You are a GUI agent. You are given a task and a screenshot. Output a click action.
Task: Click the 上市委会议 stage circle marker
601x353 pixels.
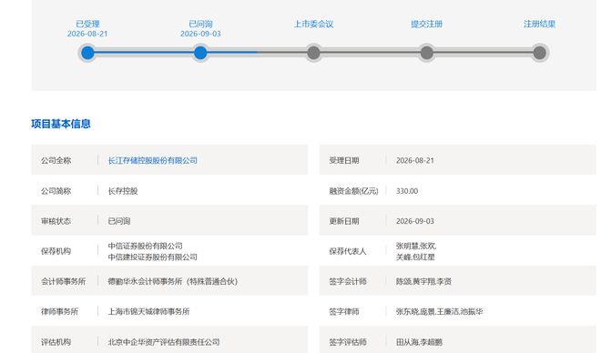click(x=313, y=53)
